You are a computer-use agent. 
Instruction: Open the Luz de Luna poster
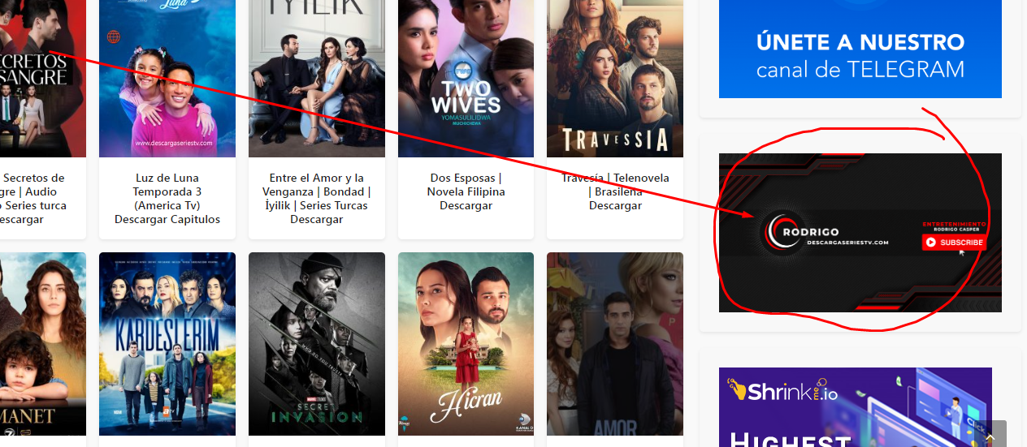click(x=167, y=79)
